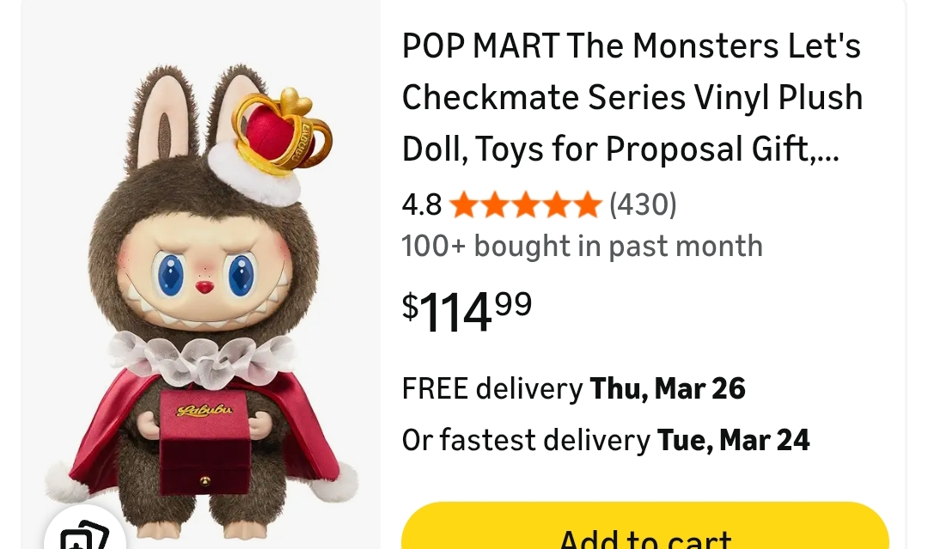Image resolution: width=928 pixels, height=549 pixels.
Task: Click the first orange star
Action: click(464, 205)
